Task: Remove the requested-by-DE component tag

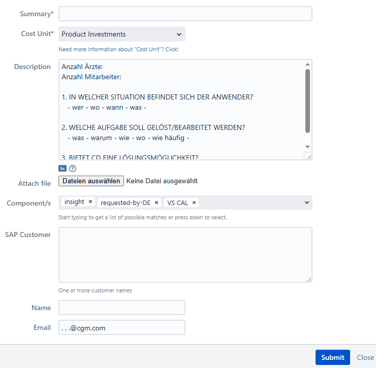Action: [x=156, y=203]
